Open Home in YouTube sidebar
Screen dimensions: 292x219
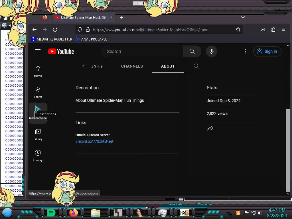[x=38, y=72]
